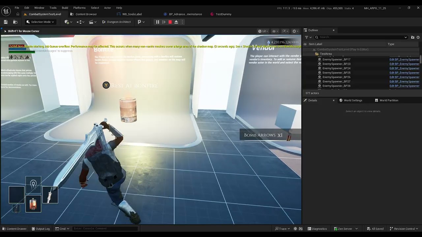The image size is (422, 237).
Task: Open the Diagnostics status bar button
Action: [x=317, y=229]
